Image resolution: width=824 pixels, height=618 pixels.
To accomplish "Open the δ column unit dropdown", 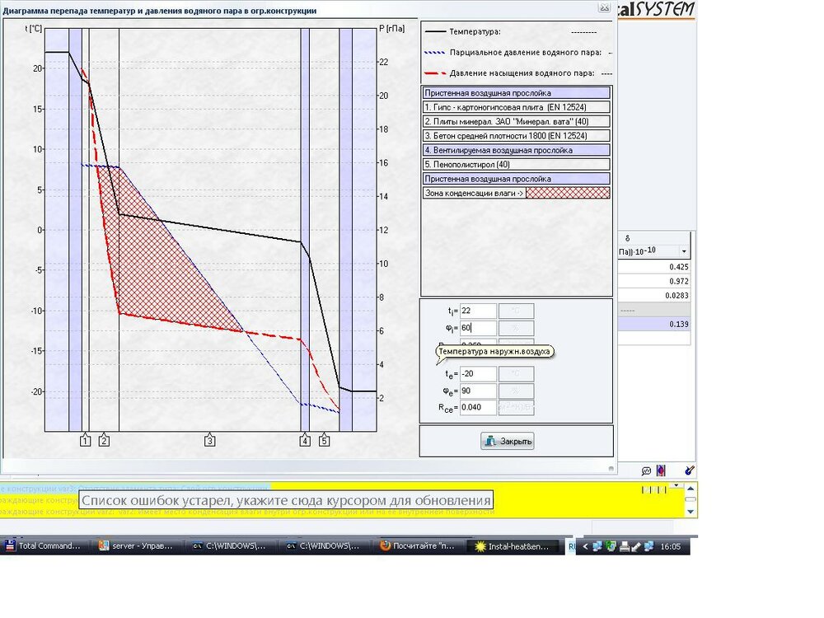I will click(684, 251).
